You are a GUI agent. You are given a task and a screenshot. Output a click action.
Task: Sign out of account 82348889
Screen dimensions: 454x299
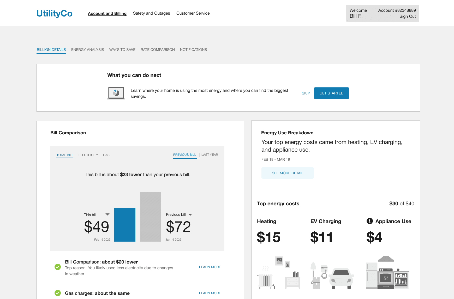point(407,16)
